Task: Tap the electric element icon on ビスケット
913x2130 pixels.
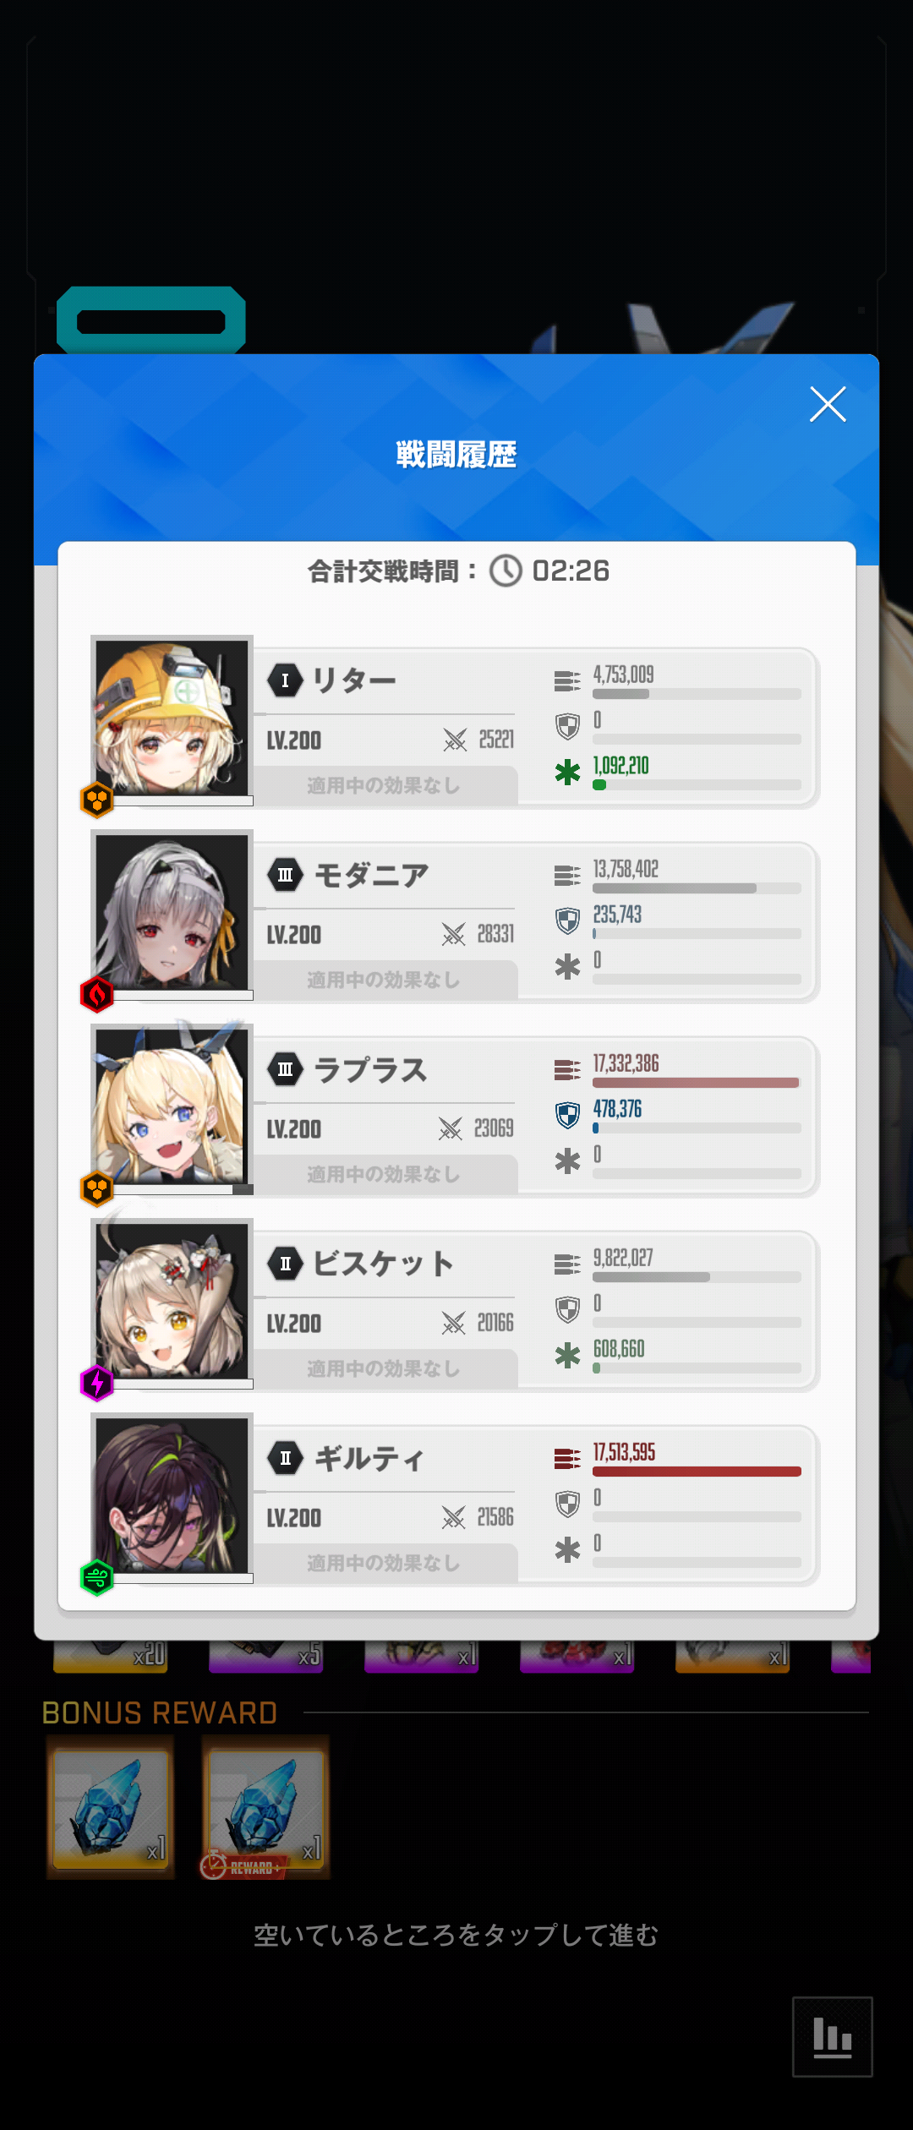Action: point(97,1383)
